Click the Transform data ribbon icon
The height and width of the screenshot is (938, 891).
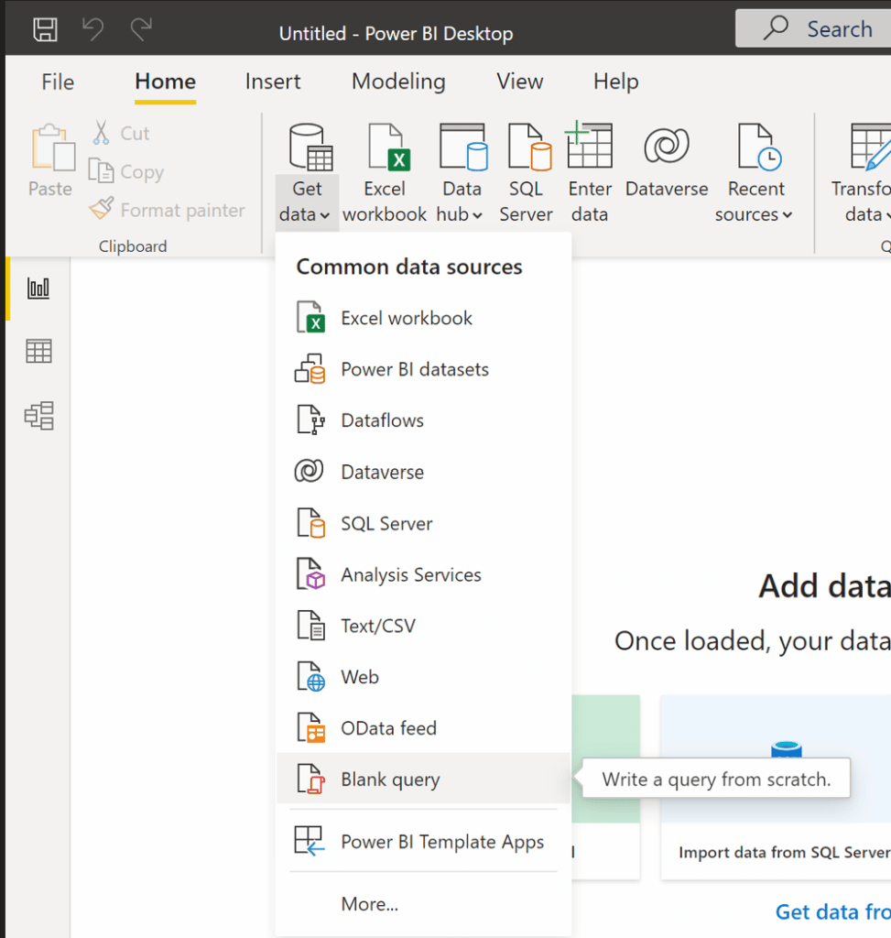870,147
